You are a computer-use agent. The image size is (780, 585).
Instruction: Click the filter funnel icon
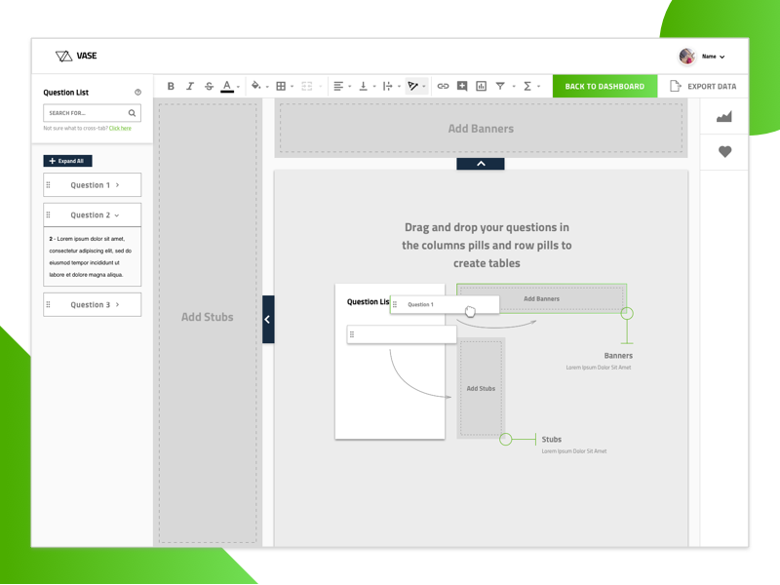[500, 86]
